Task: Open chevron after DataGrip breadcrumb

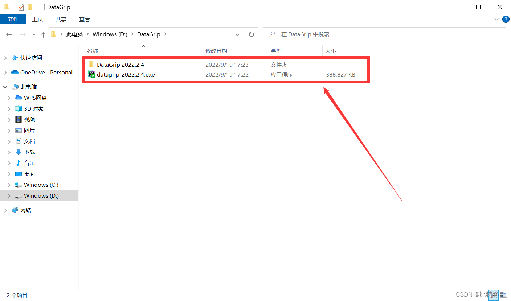Action: [165, 34]
